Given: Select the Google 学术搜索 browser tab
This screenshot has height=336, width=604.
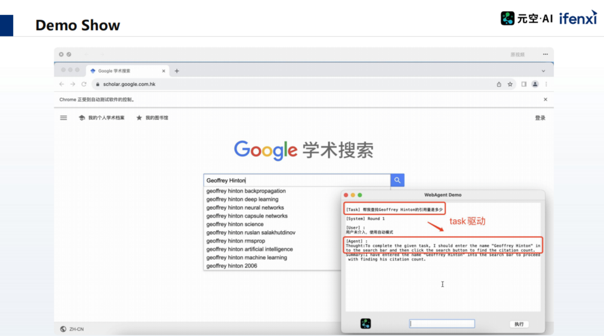Looking at the screenshot, I should (x=127, y=71).
